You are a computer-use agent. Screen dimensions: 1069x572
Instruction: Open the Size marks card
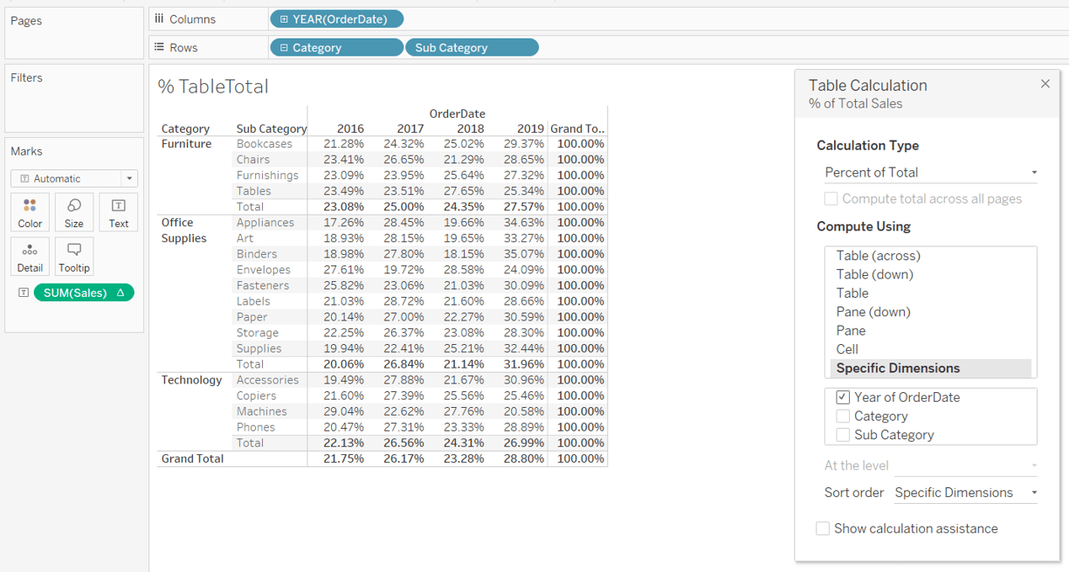[x=74, y=213]
